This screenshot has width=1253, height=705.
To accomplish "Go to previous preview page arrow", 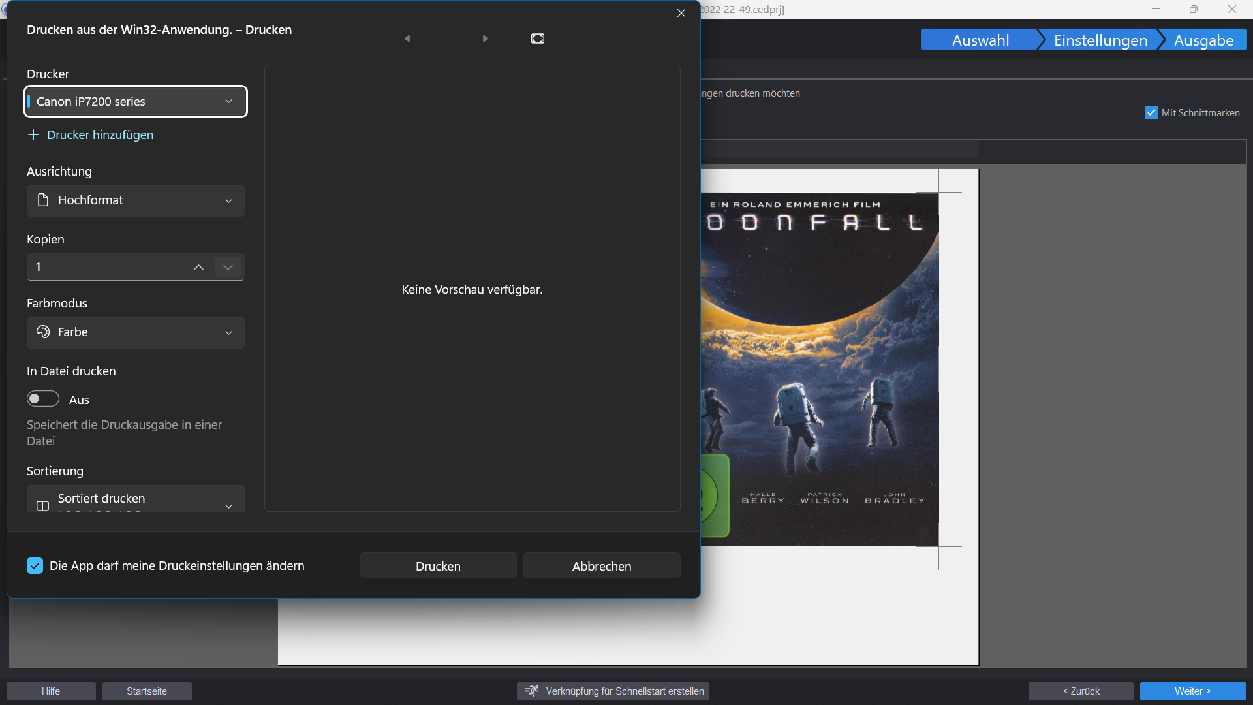I will 407,39.
